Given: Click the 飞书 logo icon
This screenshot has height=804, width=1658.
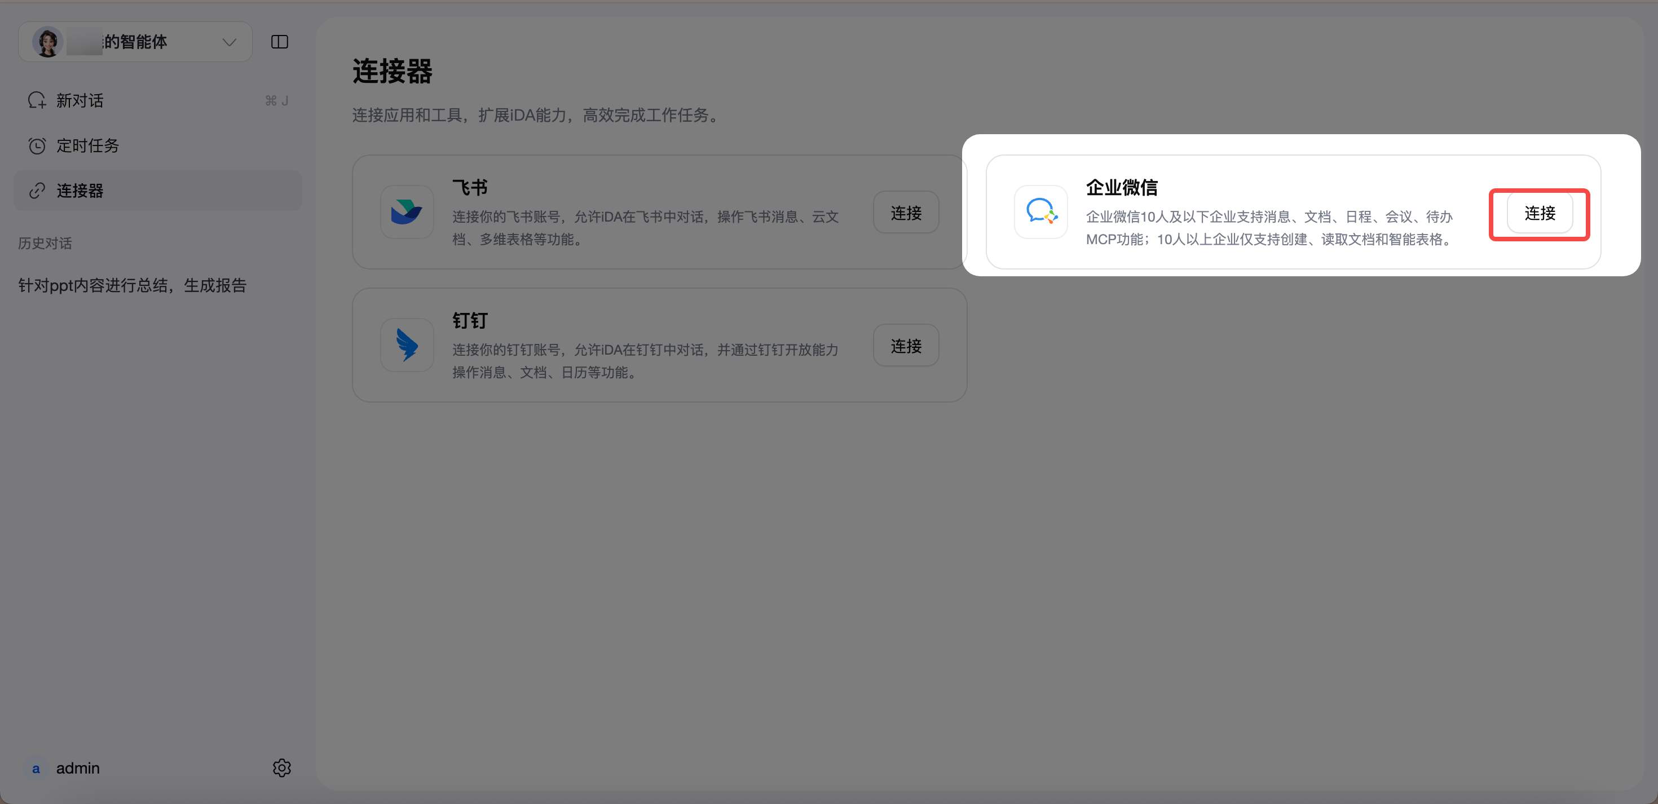Looking at the screenshot, I should (x=407, y=212).
